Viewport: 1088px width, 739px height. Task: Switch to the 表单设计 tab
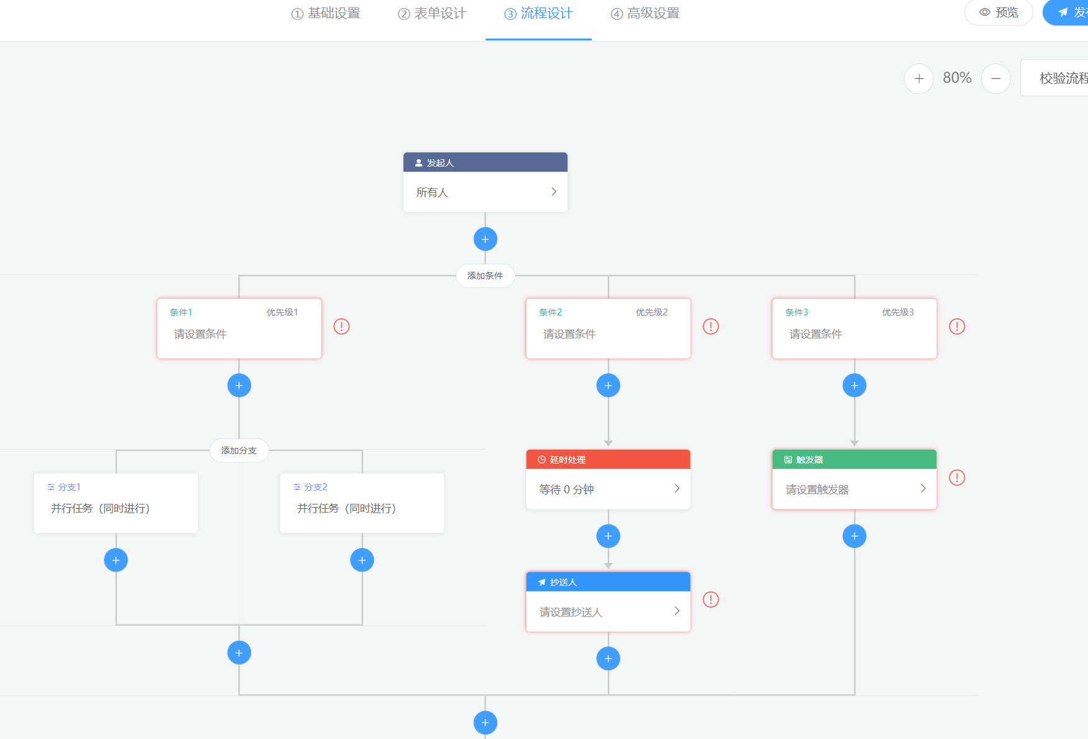pyautogui.click(x=432, y=14)
